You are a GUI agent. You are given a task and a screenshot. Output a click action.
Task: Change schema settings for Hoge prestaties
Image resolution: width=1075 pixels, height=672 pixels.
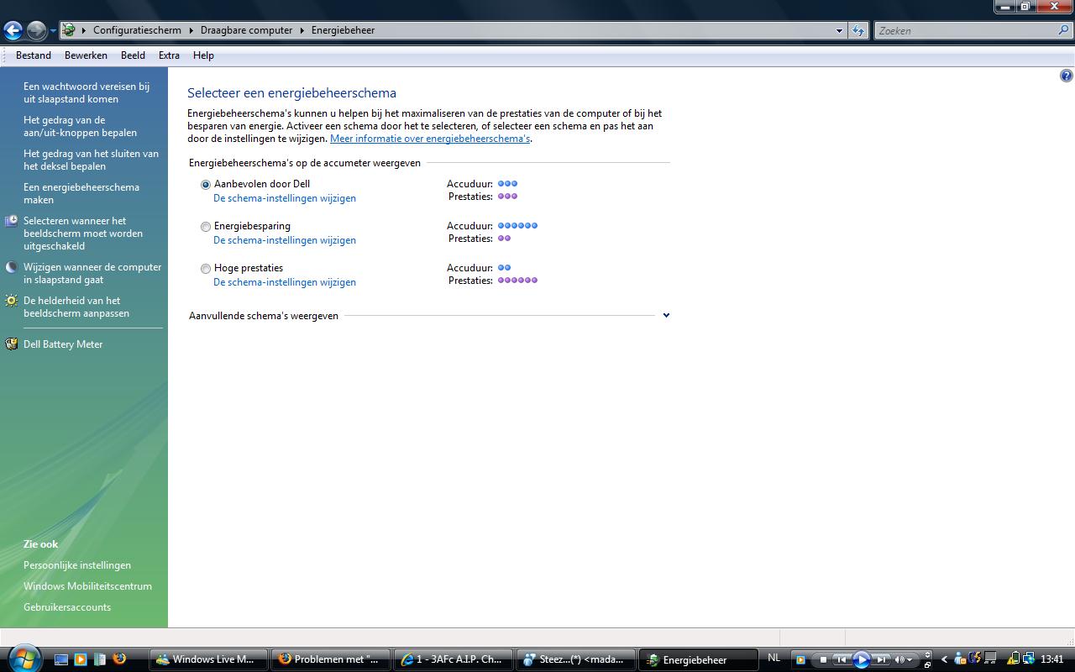285,282
